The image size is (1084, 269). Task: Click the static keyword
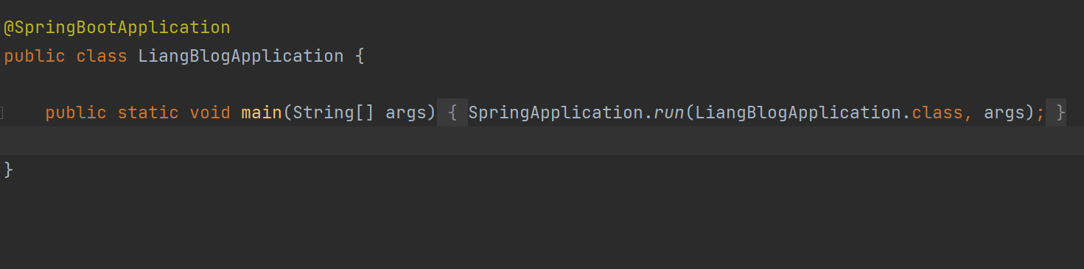pos(148,112)
